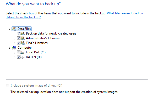
Task: Click the Computer monitor icon
Action: coord(14,48)
